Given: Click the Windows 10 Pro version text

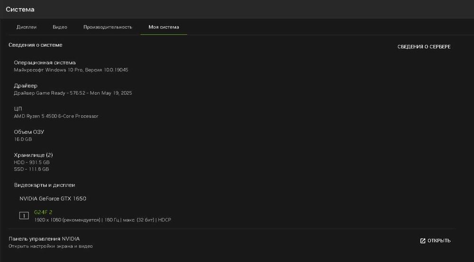Looking at the screenshot, I should point(71,70).
